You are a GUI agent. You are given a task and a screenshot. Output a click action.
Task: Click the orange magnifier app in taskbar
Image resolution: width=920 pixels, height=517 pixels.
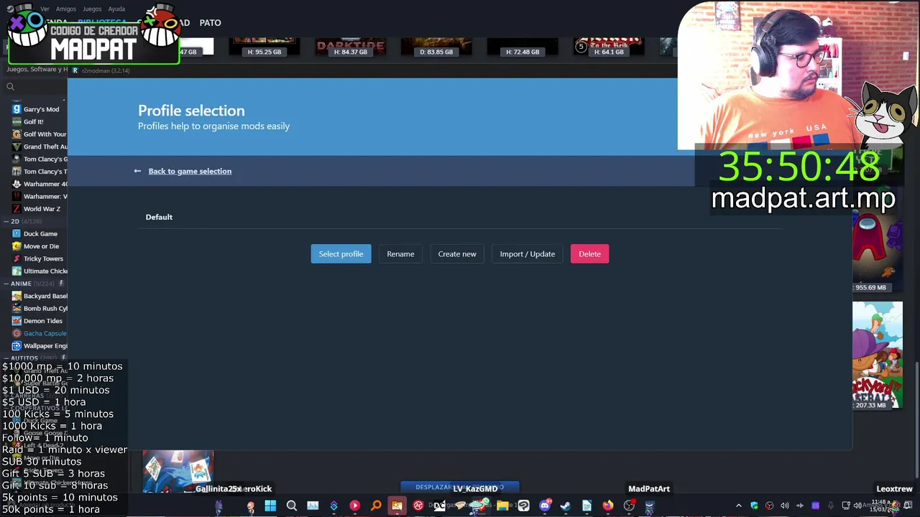pyautogui.click(x=376, y=506)
